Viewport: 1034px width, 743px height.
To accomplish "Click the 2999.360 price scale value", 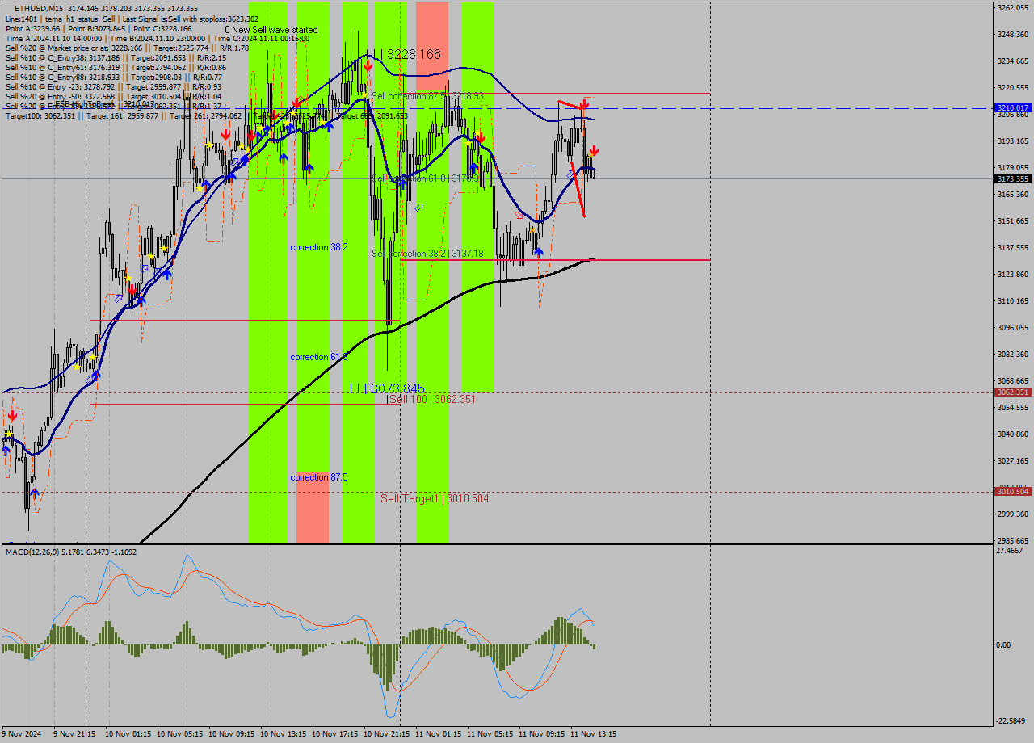I will pyautogui.click(x=1013, y=514).
